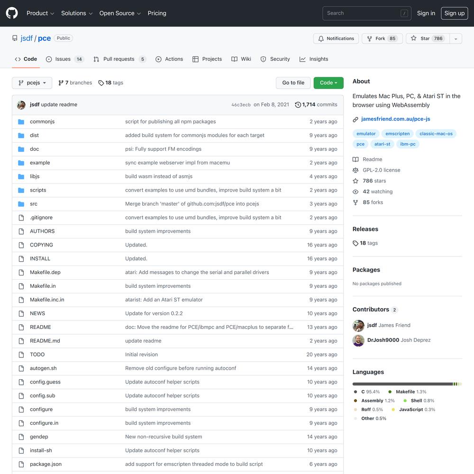Viewport: 474px width, 474px height.
Task: Click the languages percentage bar
Action: (407, 384)
